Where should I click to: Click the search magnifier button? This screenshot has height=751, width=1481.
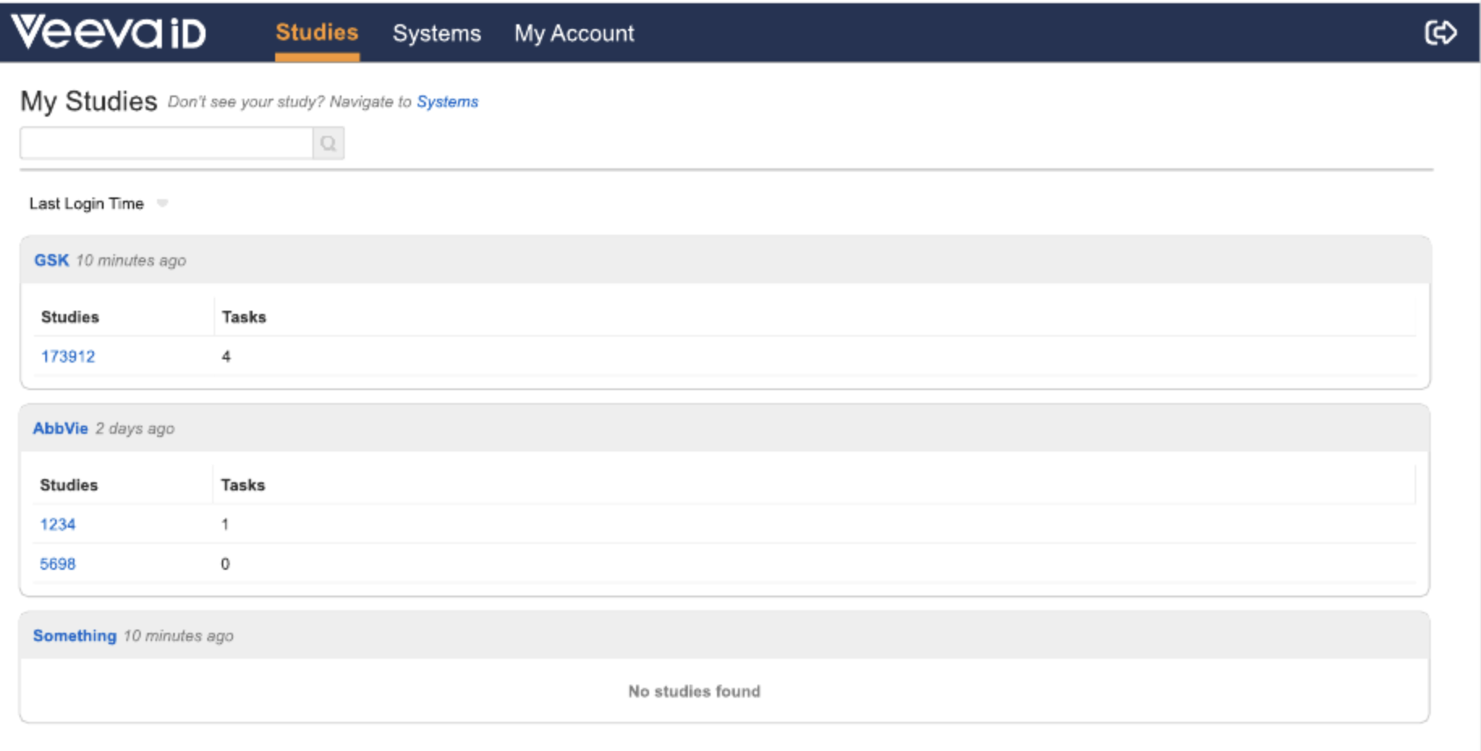pyautogui.click(x=328, y=143)
